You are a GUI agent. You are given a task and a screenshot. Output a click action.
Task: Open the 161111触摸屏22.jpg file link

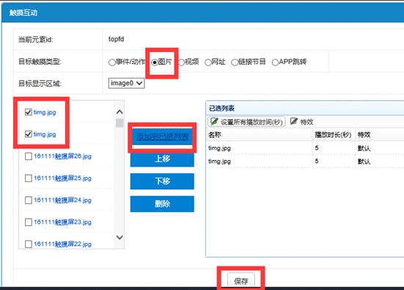62,244
